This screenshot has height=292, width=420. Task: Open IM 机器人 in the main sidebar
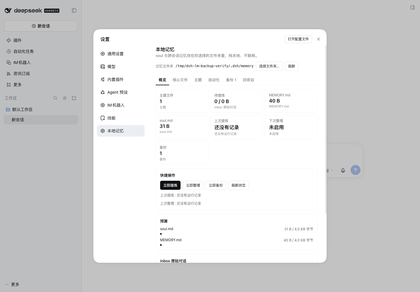[41, 62]
